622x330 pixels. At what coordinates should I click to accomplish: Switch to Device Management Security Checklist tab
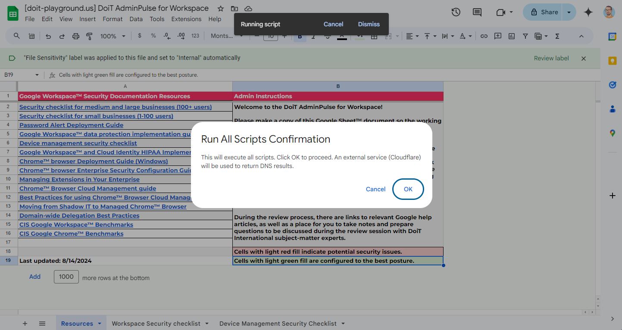[x=278, y=324]
